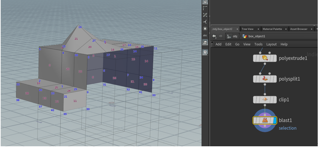This screenshot has height=148, width=318.
Task: Click the display normals icon in viewport toolbar
Action: pos(205,22)
